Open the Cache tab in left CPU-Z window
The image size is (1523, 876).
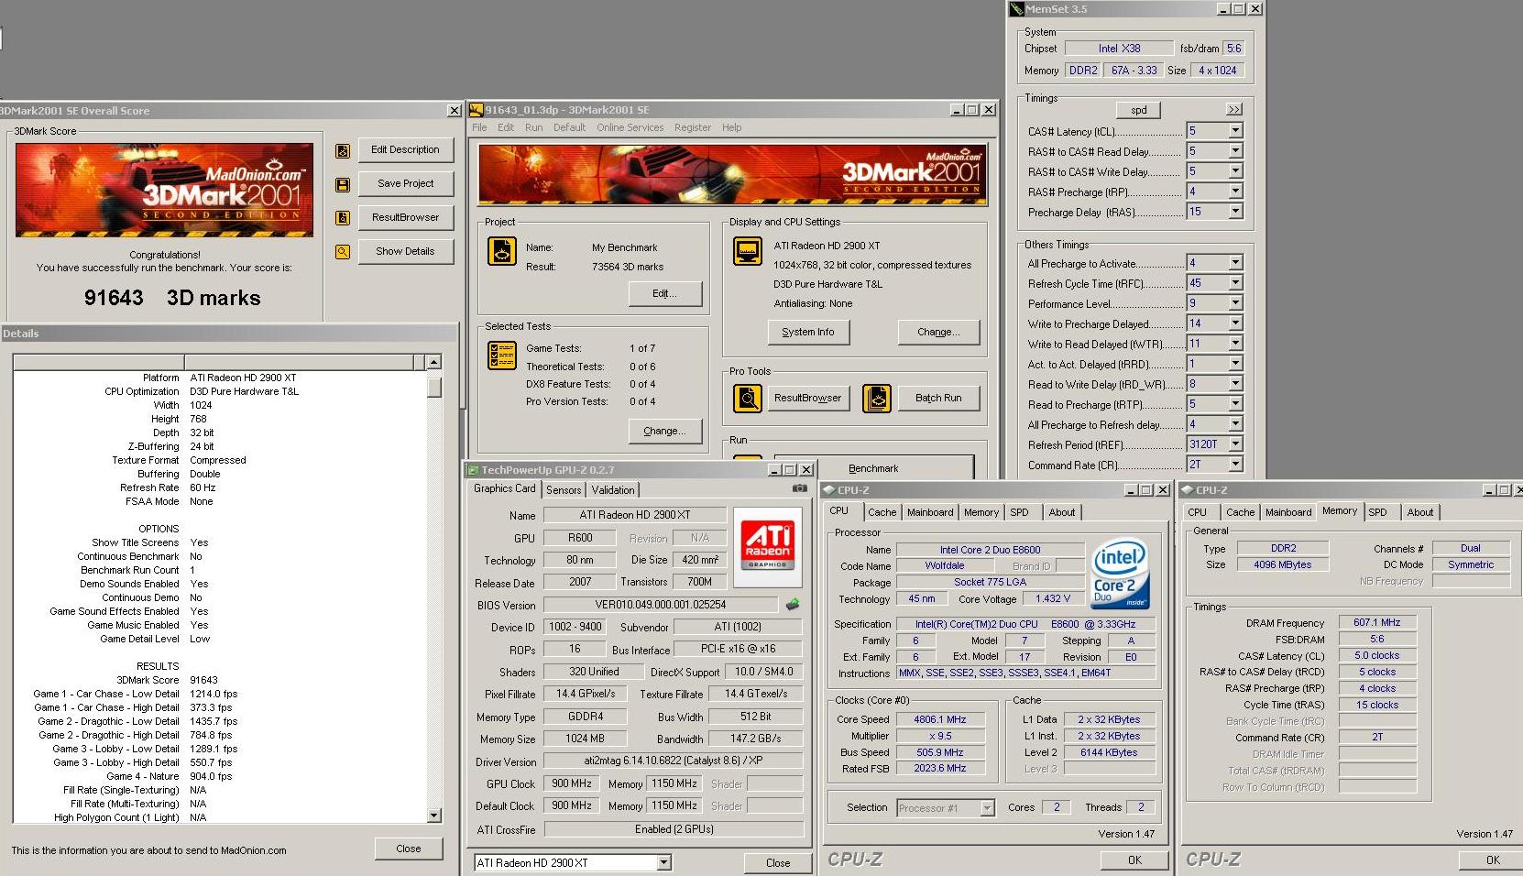[882, 513]
